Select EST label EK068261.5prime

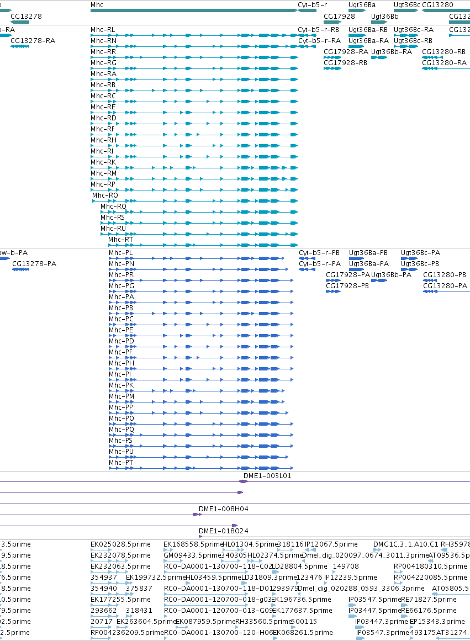(303, 633)
